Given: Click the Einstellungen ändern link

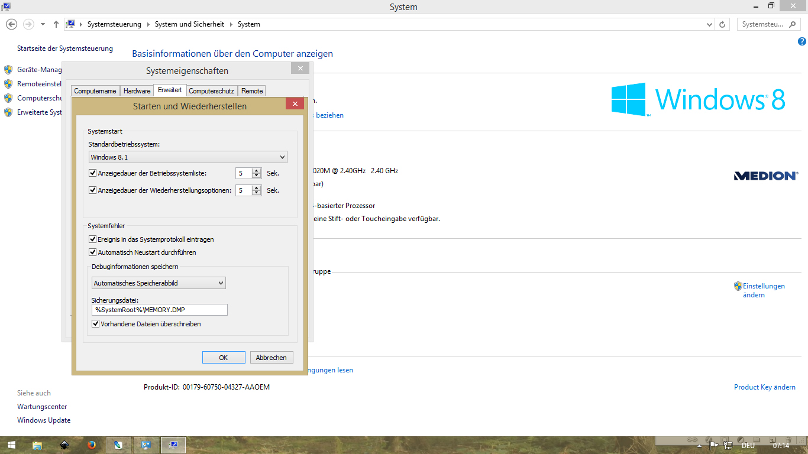Looking at the screenshot, I should pos(764,290).
